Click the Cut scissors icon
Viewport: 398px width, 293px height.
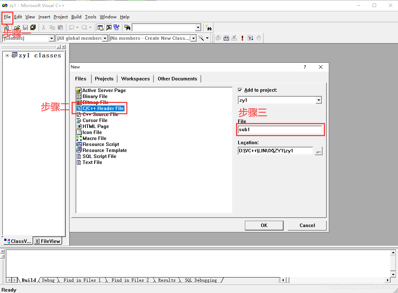pyautogui.click(x=44, y=28)
